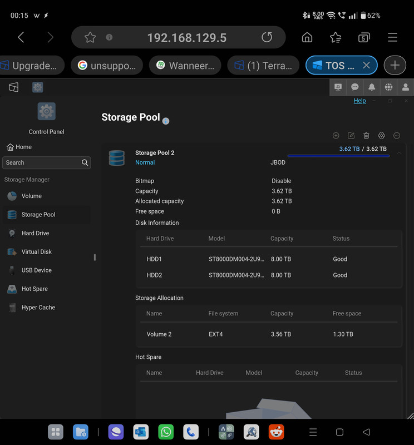Switch to the Upgrade... tab
The image size is (414, 445).
[x=31, y=65]
